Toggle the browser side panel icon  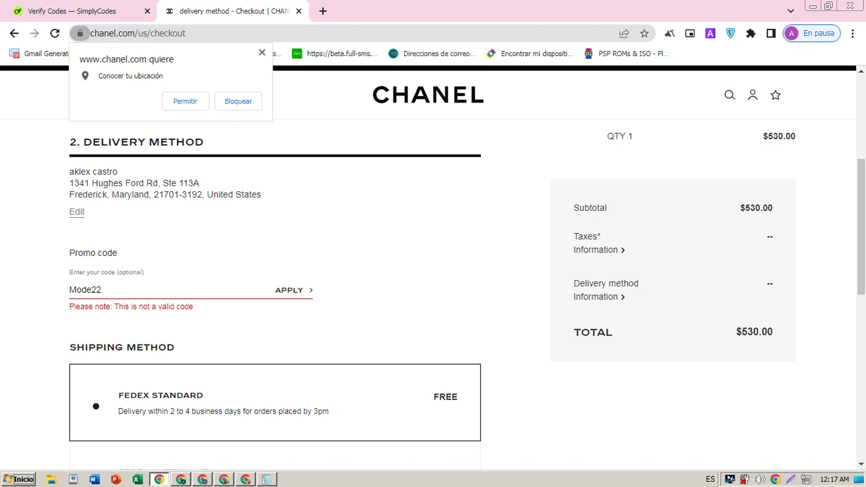[x=771, y=34]
